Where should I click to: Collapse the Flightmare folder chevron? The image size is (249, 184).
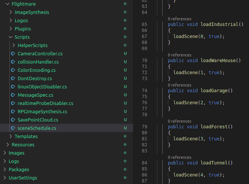coord(8,4)
